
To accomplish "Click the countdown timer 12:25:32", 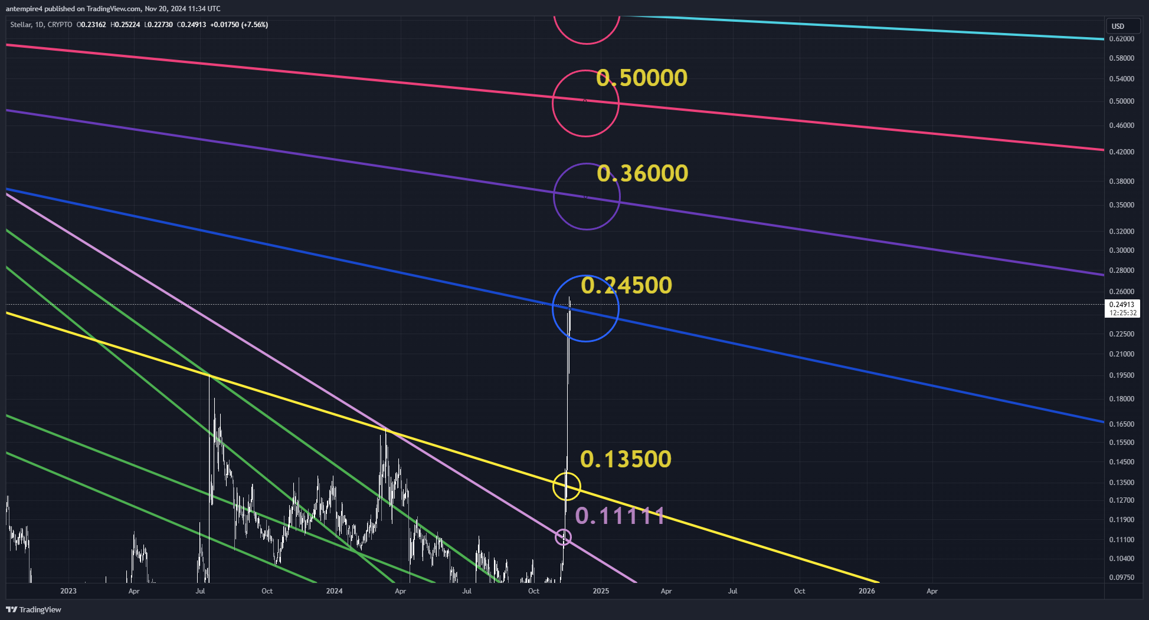I will click(x=1122, y=313).
